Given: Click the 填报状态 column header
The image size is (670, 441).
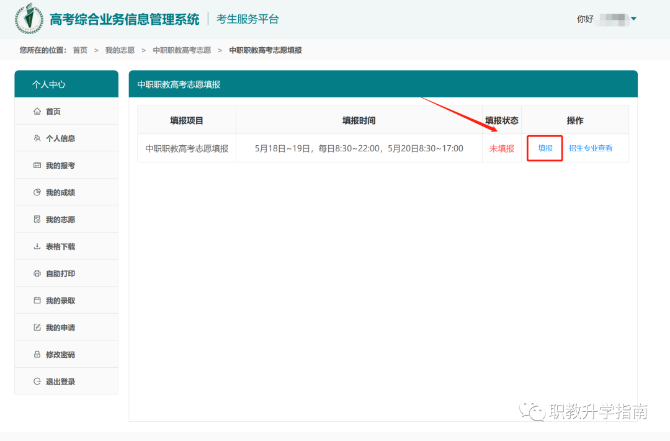Looking at the screenshot, I should pos(502,120).
